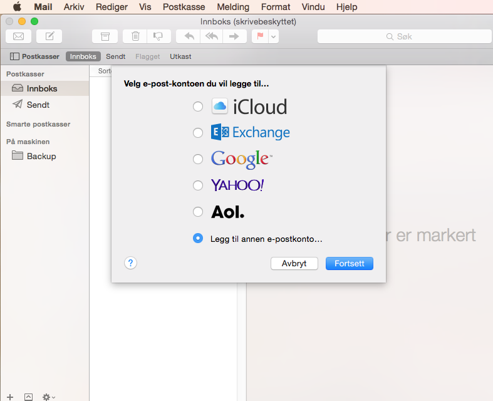Select the Aol radio button
The width and height of the screenshot is (493, 401).
[198, 212]
